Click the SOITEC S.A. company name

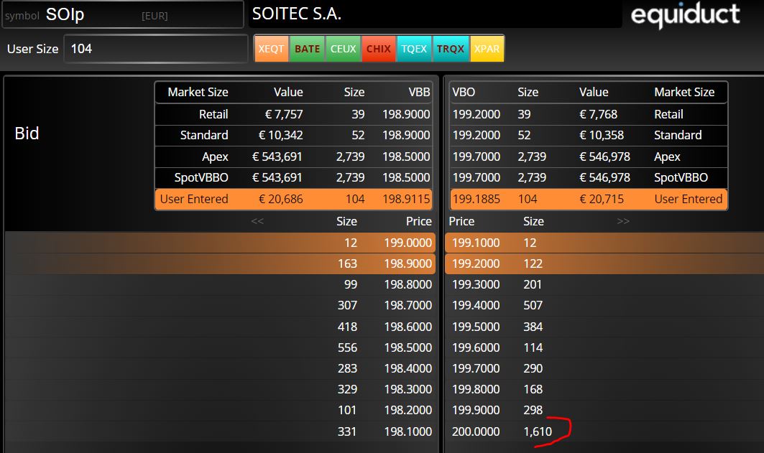(x=297, y=14)
